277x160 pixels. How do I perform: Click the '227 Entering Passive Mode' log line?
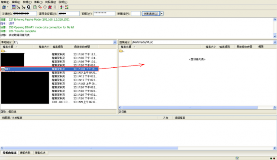(39, 19)
